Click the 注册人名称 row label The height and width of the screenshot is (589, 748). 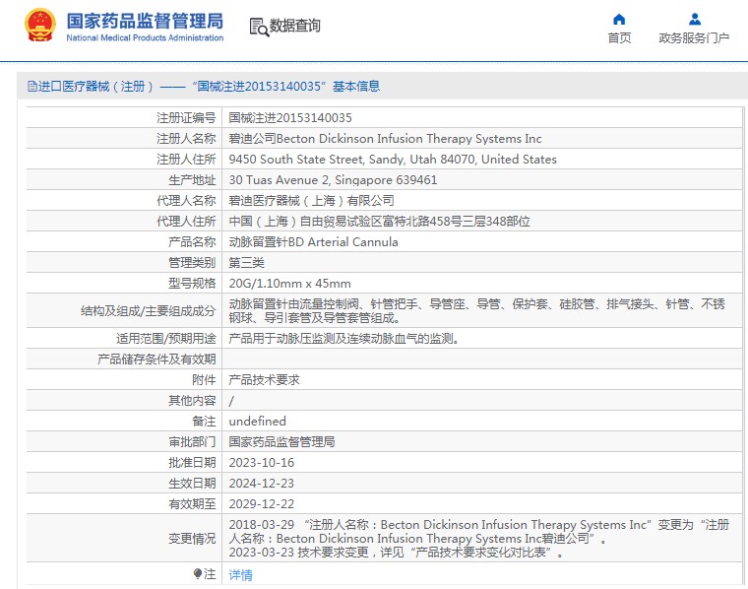tap(186, 139)
